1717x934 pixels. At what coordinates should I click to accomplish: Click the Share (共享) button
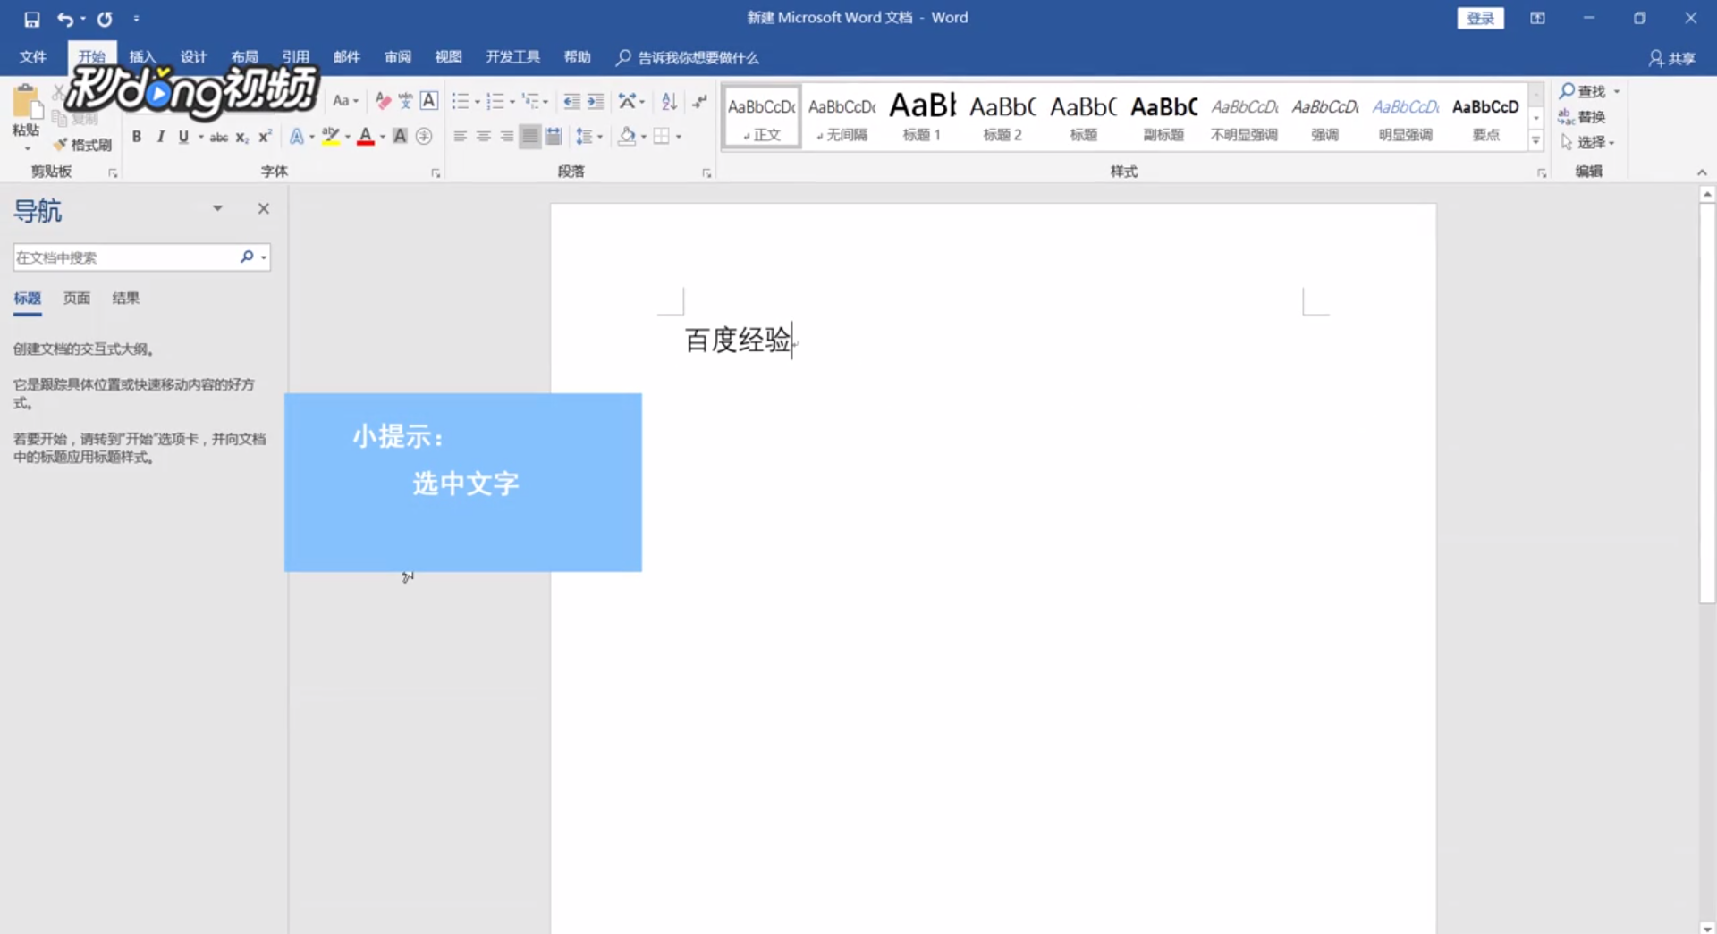[x=1672, y=58]
